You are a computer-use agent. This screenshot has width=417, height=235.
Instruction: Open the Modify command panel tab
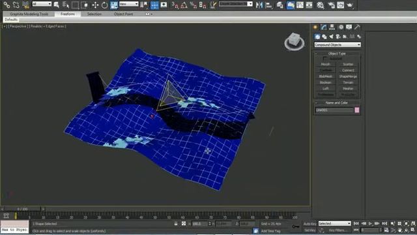click(x=324, y=27)
